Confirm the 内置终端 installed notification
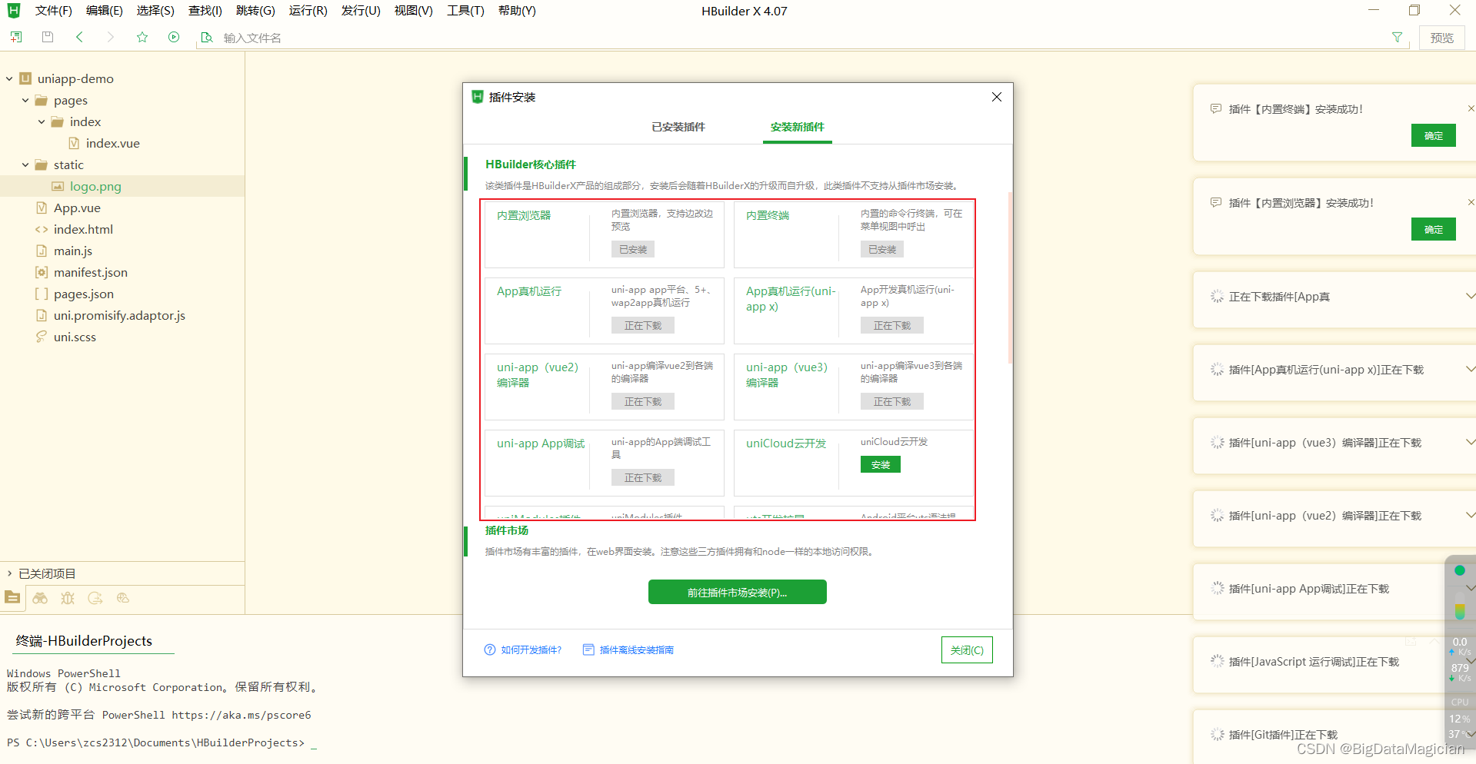The height and width of the screenshot is (764, 1476). 1433,135
